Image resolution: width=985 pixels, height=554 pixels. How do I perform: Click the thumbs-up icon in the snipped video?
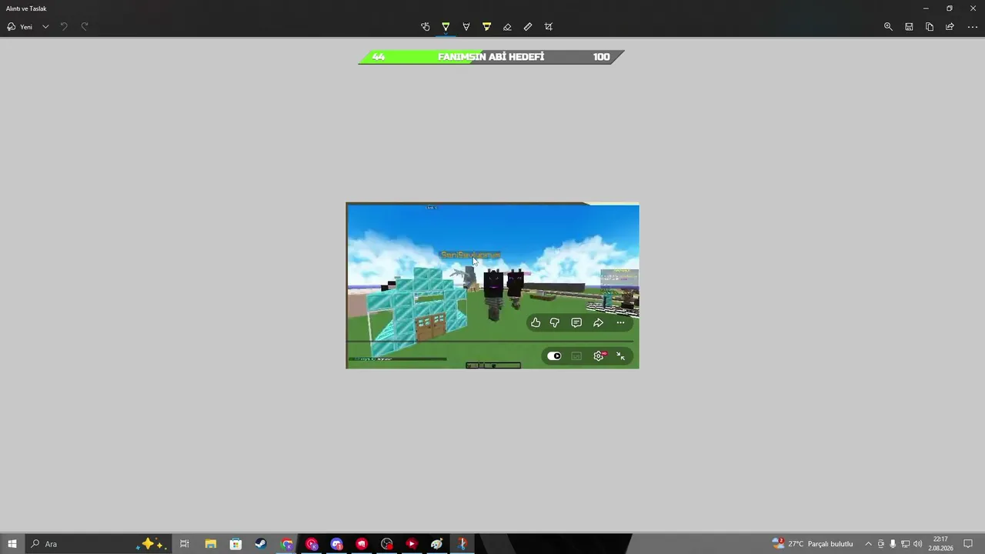coord(536,322)
